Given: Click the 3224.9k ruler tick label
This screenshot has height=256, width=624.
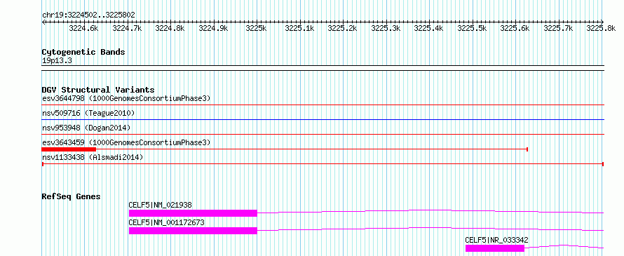Looking at the screenshot, I should 213,28.
